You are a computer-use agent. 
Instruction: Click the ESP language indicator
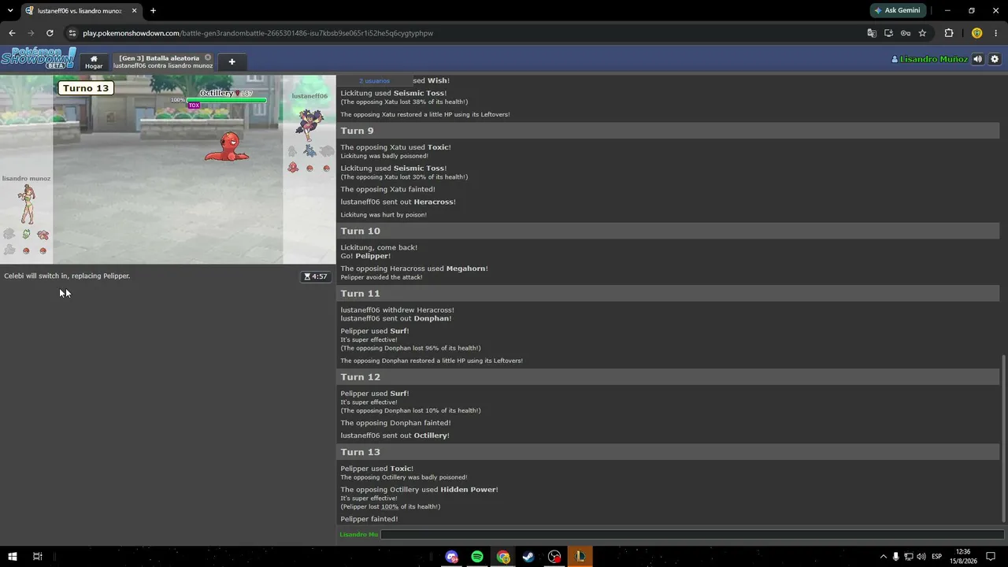coord(936,557)
